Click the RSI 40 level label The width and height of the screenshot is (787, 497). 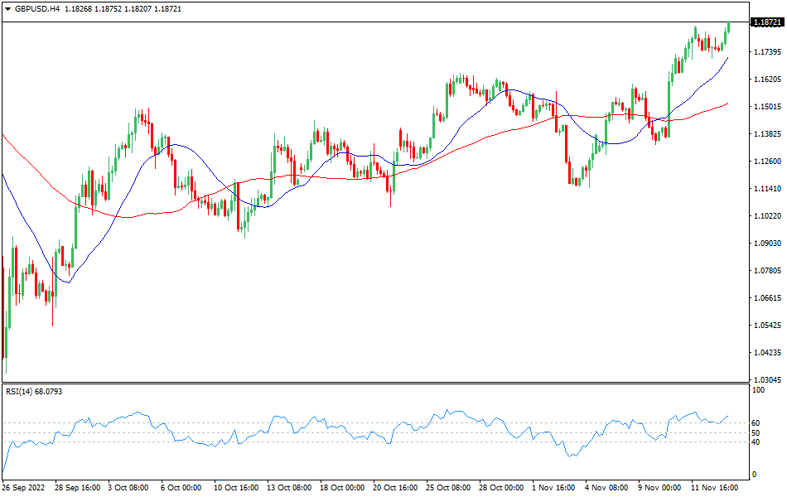[x=756, y=442]
